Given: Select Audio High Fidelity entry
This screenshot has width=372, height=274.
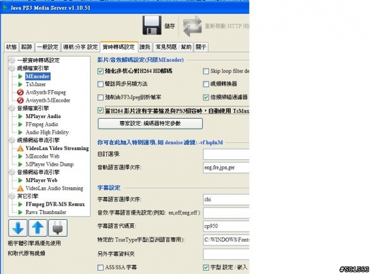Looking at the screenshot, I should coord(47,132).
